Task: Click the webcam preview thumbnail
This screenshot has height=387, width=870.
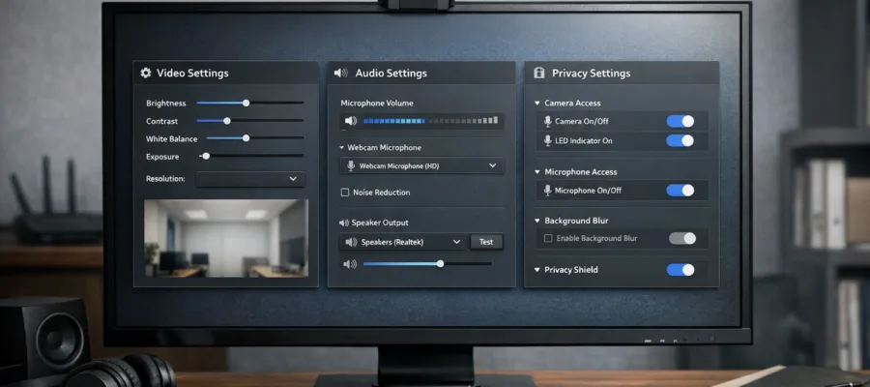Action: click(226, 238)
